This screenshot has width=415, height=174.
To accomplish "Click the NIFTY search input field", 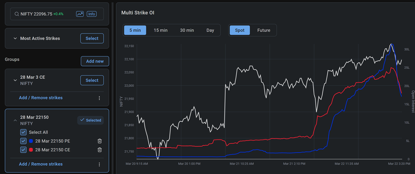I will coord(47,14).
